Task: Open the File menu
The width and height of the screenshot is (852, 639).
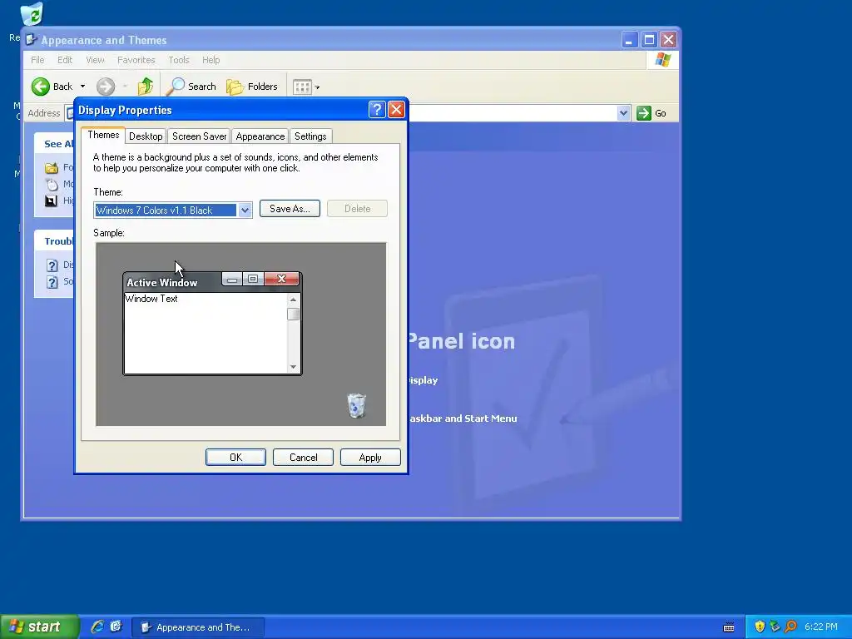Action: pyautogui.click(x=37, y=60)
